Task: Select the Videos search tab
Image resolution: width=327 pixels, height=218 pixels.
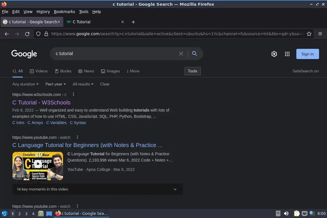Action: pos(39,71)
